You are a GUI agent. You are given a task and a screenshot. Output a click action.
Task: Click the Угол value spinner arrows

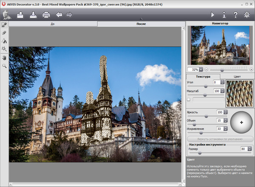[223, 82]
